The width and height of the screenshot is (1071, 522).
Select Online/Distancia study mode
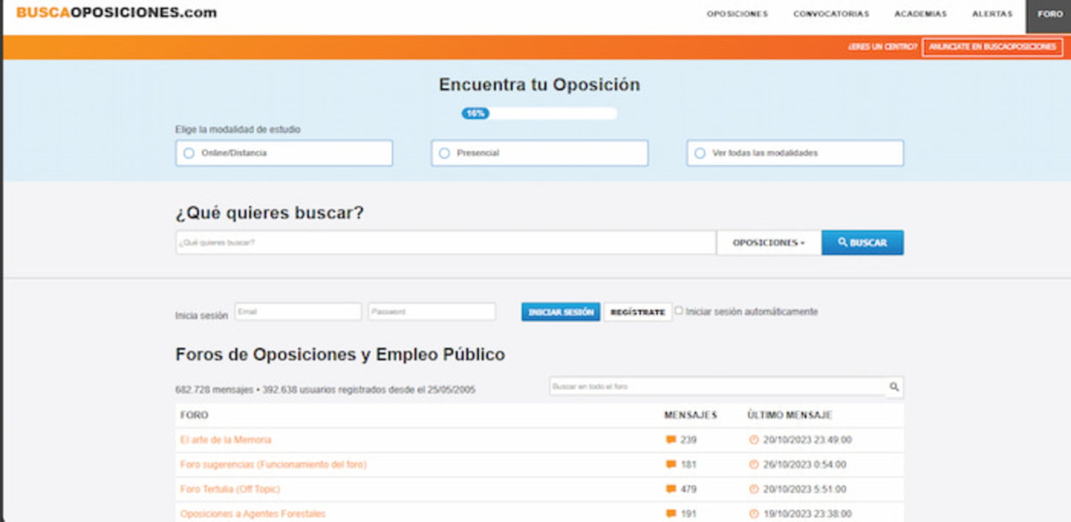pos(284,153)
